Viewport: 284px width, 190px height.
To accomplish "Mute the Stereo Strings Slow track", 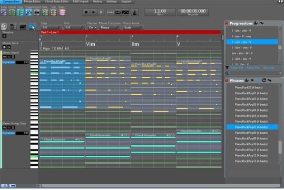I will (4, 127).
